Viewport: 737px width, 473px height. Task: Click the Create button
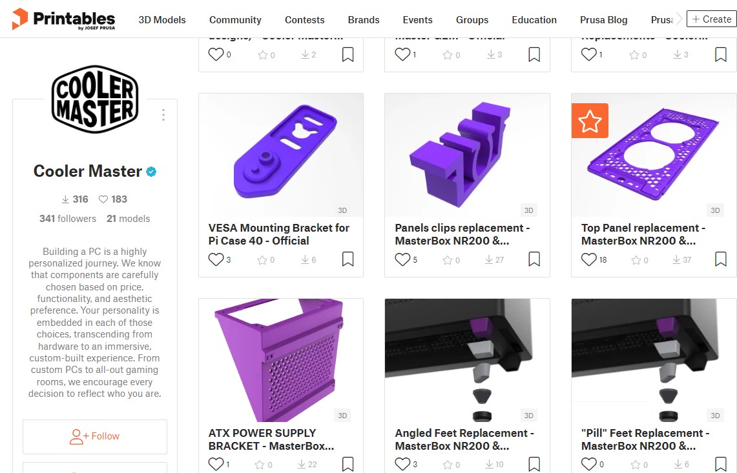[x=711, y=19]
